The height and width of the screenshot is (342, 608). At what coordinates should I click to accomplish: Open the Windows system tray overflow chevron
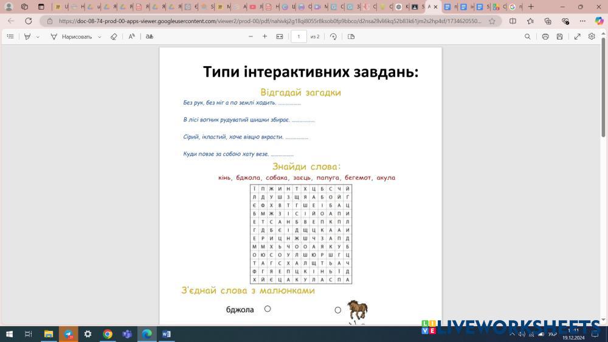pos(512,334)
